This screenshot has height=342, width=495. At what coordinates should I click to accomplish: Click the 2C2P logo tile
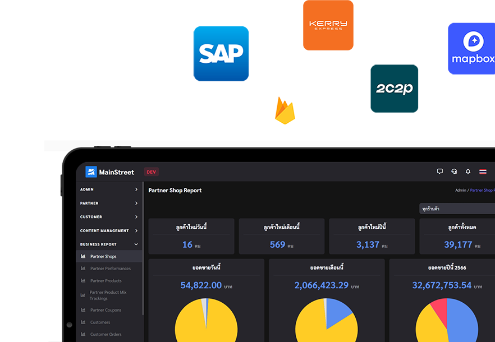click(x=395, y=89)
